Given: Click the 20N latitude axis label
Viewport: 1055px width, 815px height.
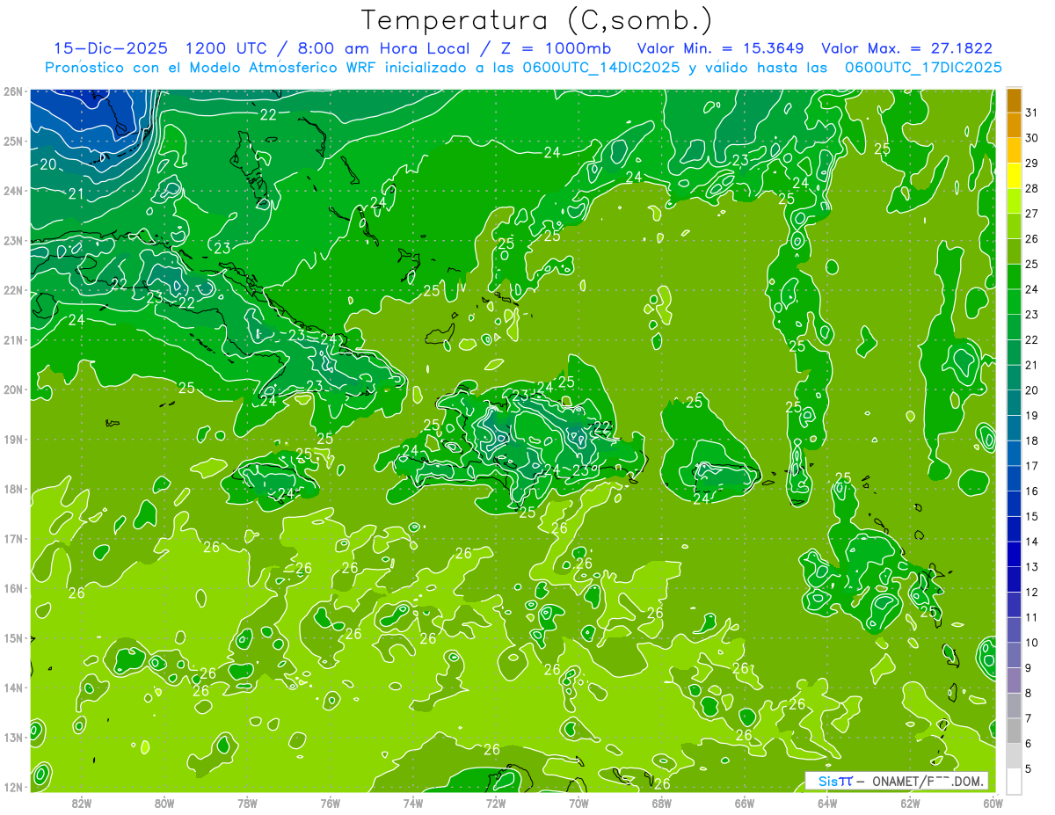Looking at the screenshot, I should 13,389.
